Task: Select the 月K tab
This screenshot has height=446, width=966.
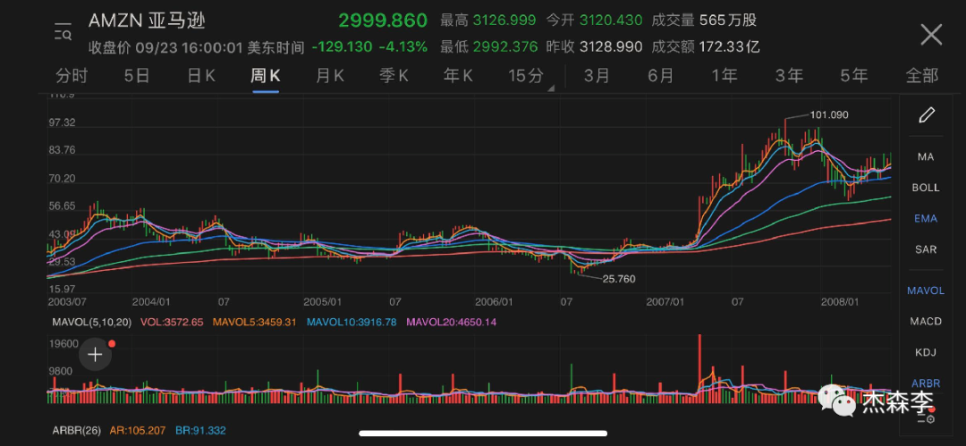Action: pyautogui.click(x=329, y=76)
